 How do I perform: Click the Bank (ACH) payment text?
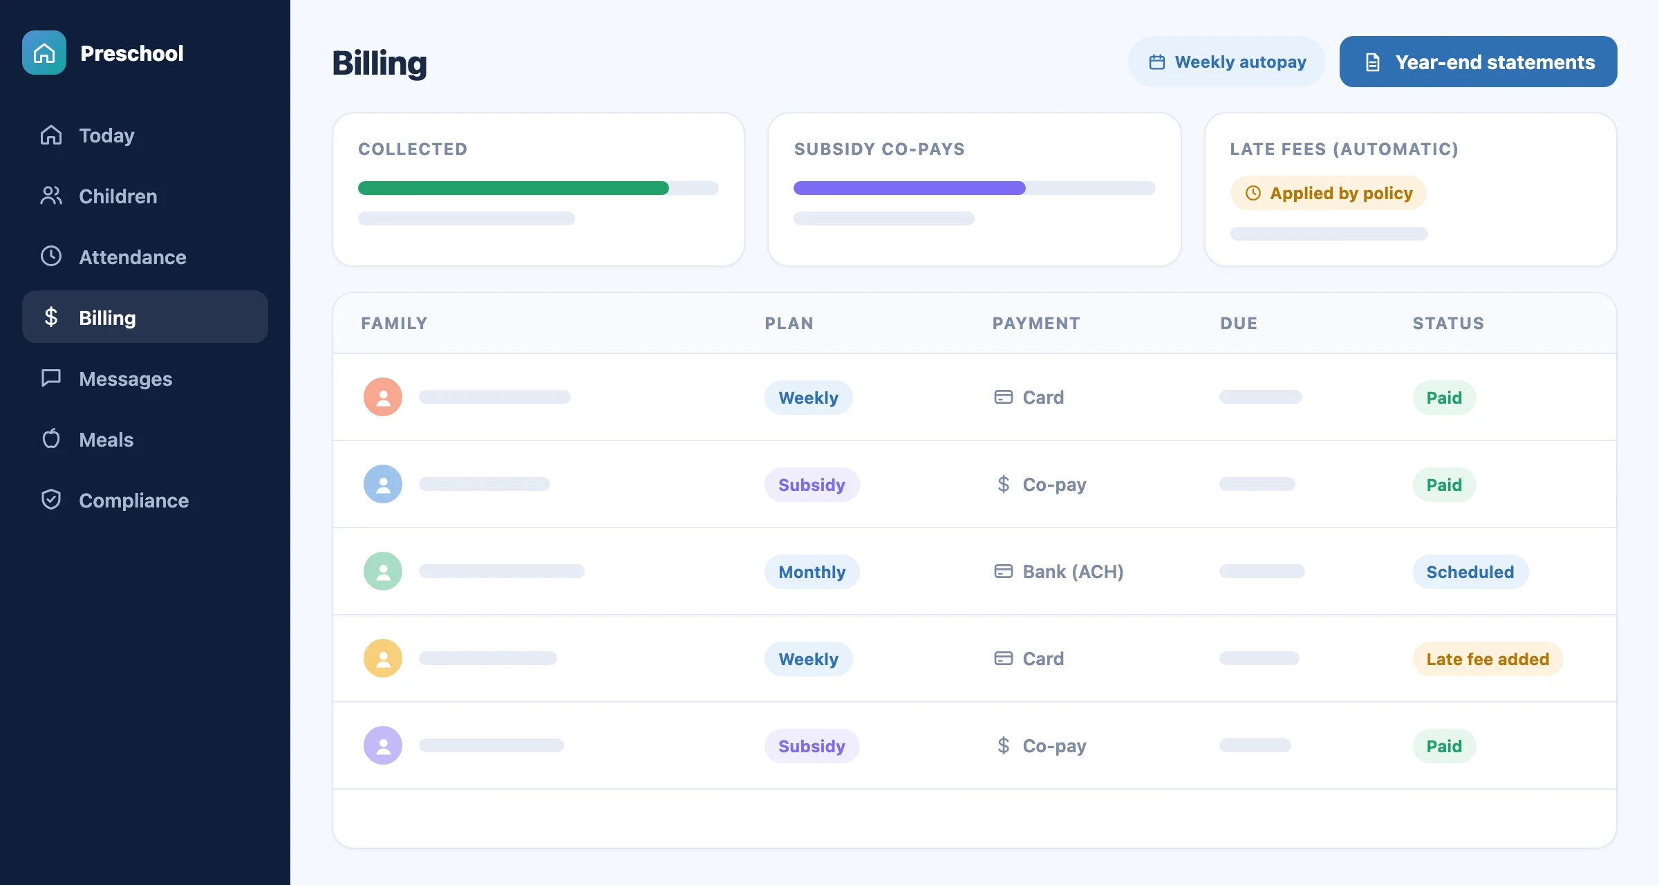click(x=1073, y=572)
